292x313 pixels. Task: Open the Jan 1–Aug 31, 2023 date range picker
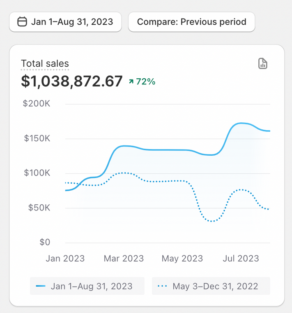click(65, 22)
